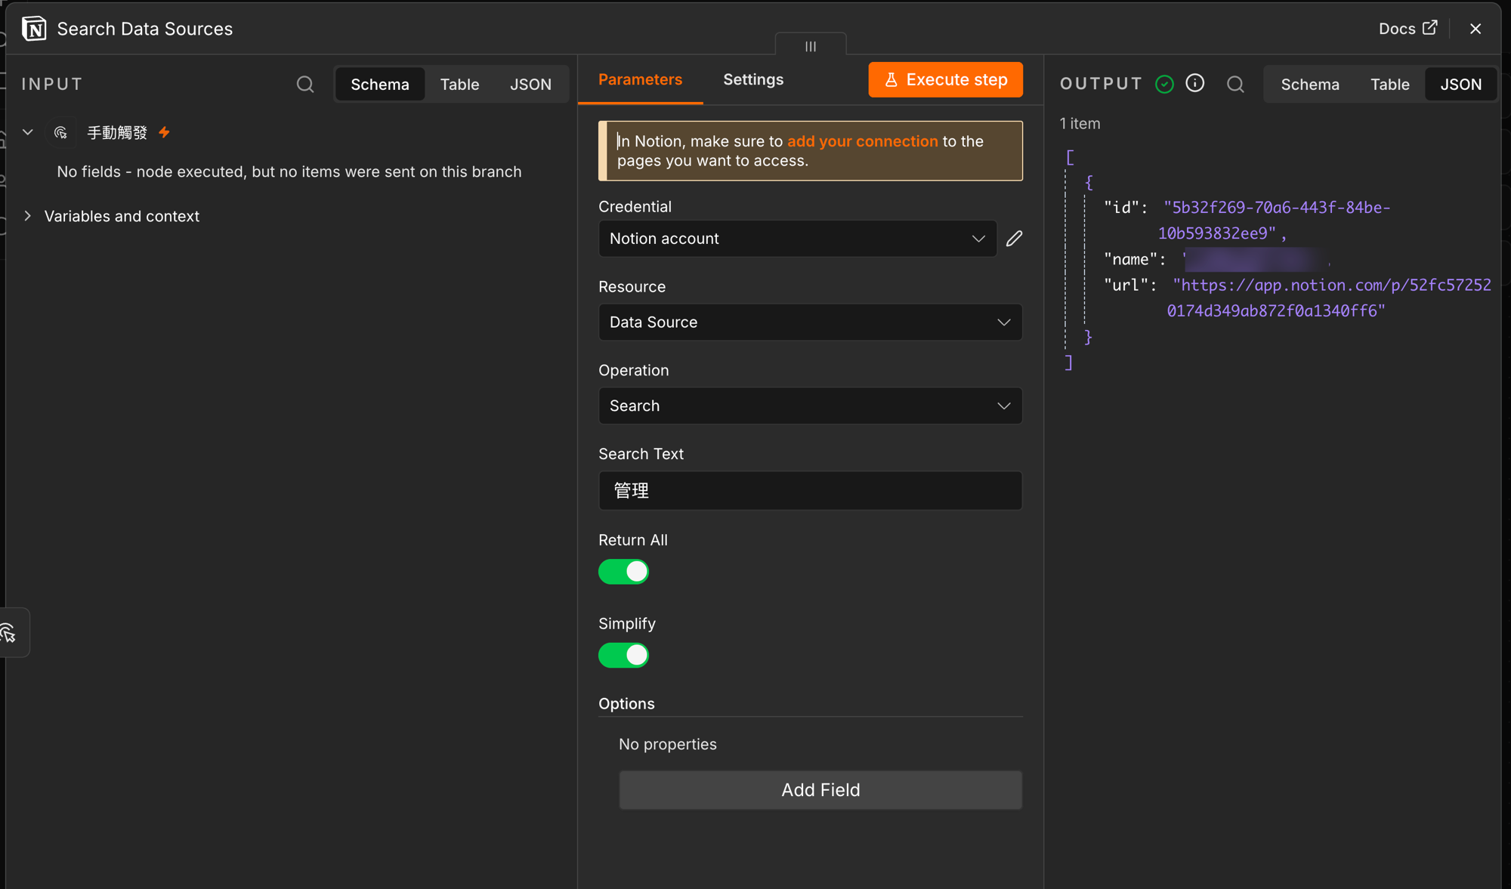Image resolution: width=1511 pixels, height=889 pixels.
Task: Grab the panel drag handle above parameters
Action: click(x=811, y=46)
